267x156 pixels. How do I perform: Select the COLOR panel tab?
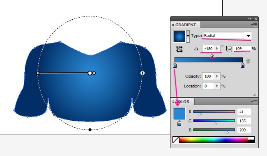click(182, 101)
